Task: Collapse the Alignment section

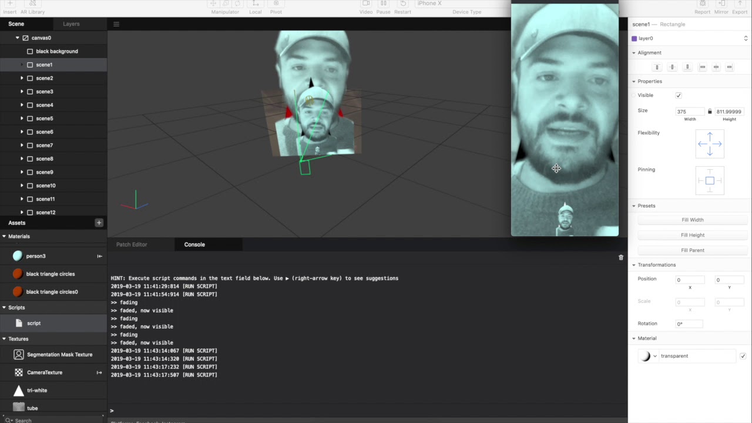Action: 634,53
